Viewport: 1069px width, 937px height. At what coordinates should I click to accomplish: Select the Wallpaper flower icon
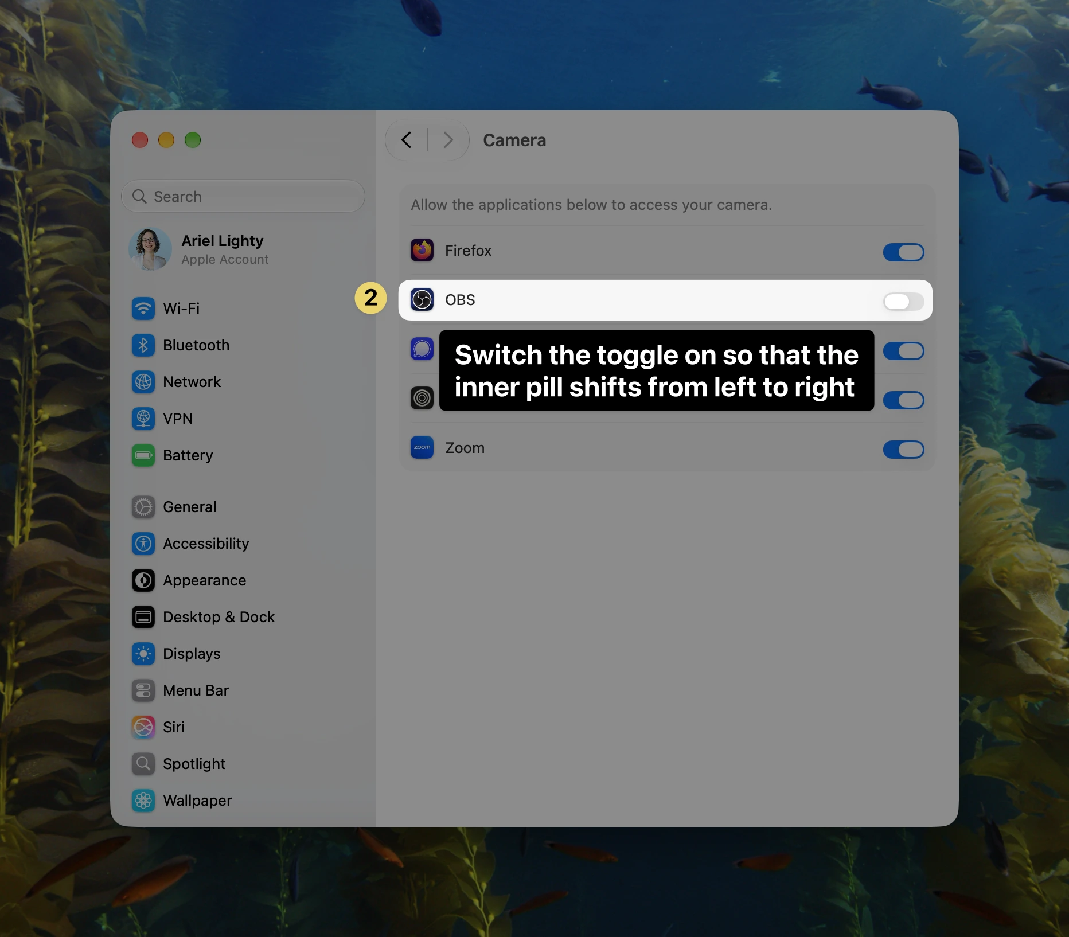coord(143,801)
